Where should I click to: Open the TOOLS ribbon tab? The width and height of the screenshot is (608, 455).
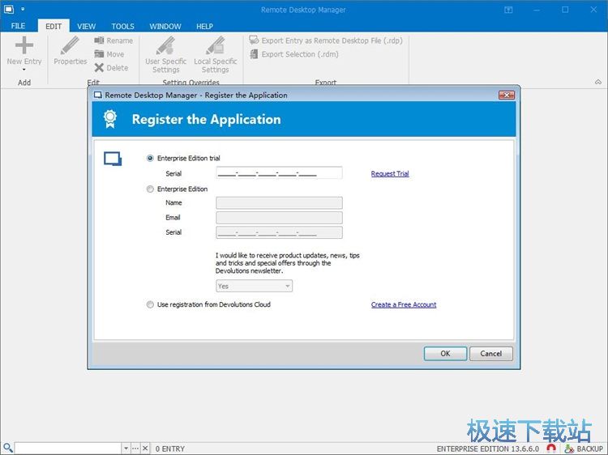click(122, 26)
